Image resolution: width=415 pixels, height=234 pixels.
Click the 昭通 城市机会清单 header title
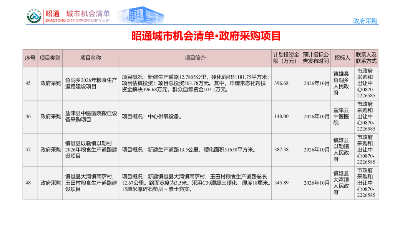click(78, 13)
